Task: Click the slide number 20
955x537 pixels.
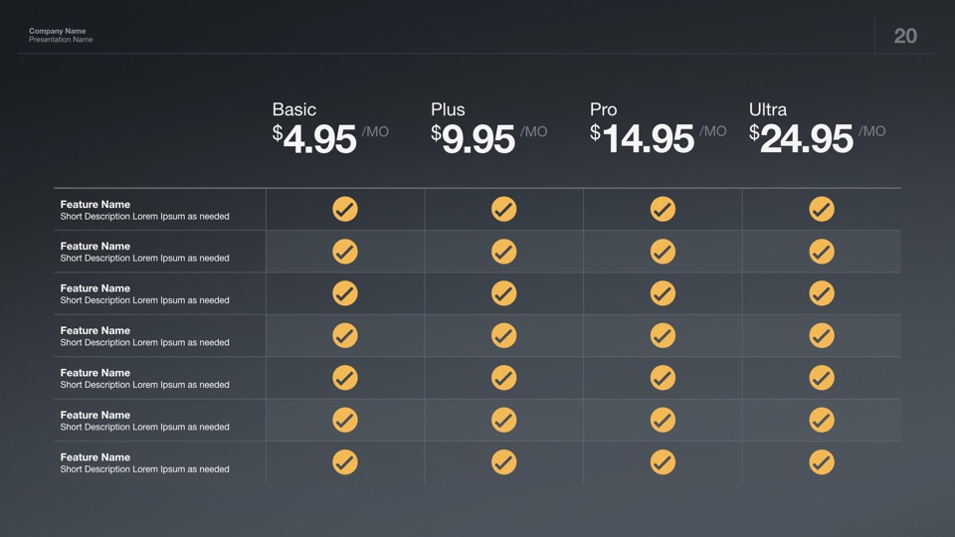Action: tap(905, 37)
